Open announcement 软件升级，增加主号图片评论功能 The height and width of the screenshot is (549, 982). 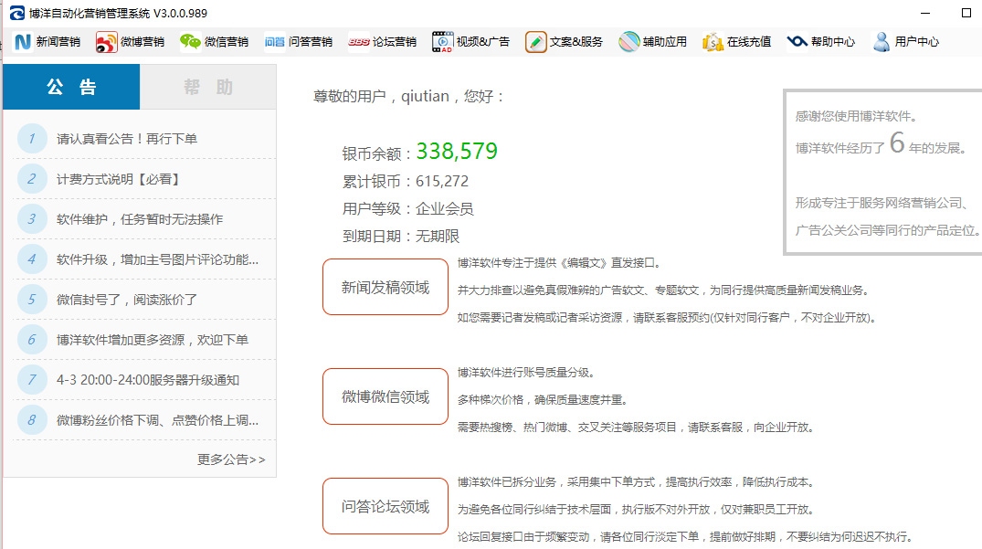point(157,259)
